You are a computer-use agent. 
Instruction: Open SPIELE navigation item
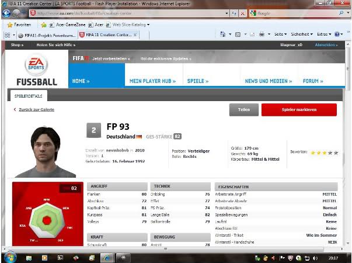coord(198,81)
